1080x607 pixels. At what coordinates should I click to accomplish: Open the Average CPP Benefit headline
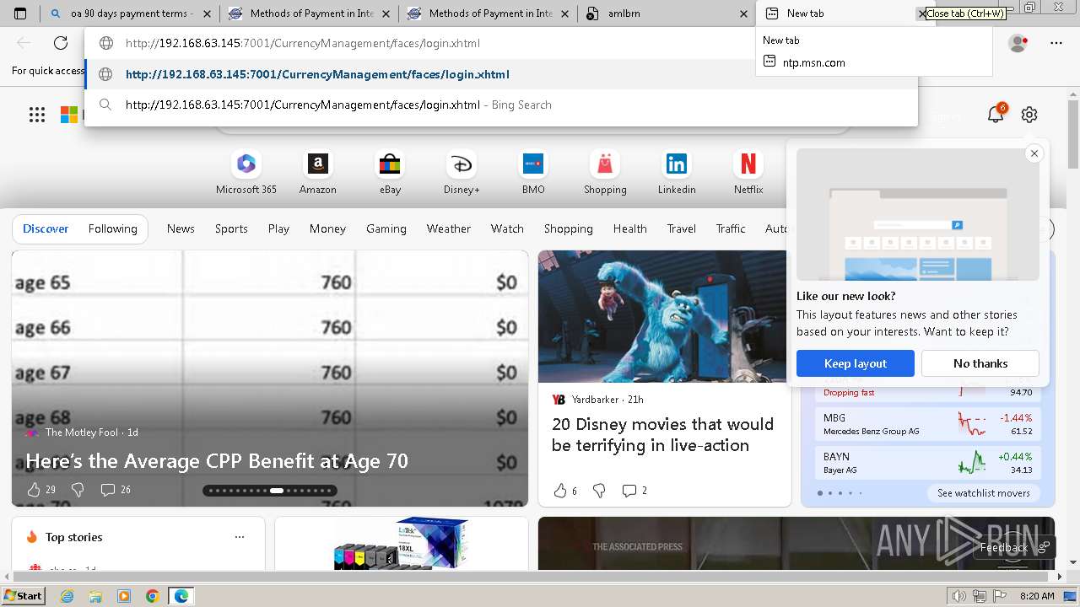217,461
